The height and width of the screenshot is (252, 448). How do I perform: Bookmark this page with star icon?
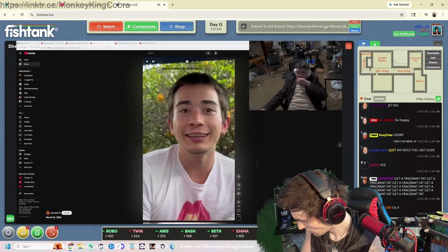pos(402,15)
